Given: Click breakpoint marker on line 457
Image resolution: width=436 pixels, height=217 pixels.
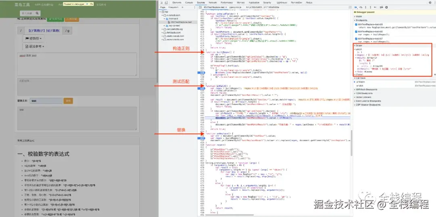Looking at the screenshot, I should click(201, 138).
